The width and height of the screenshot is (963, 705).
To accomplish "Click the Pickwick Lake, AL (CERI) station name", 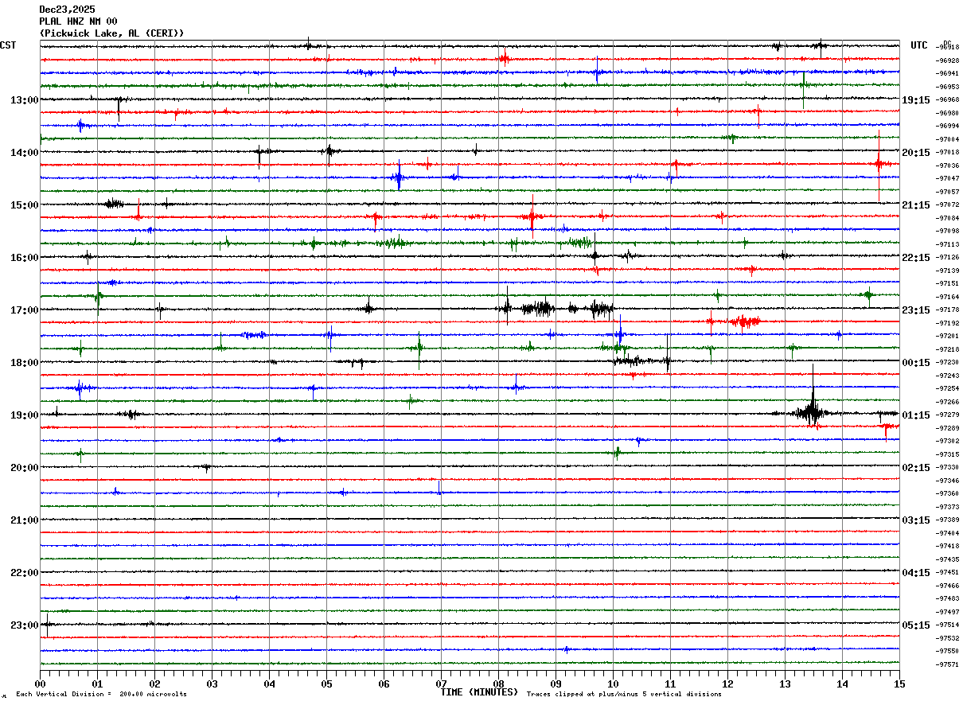I will 111,33.
